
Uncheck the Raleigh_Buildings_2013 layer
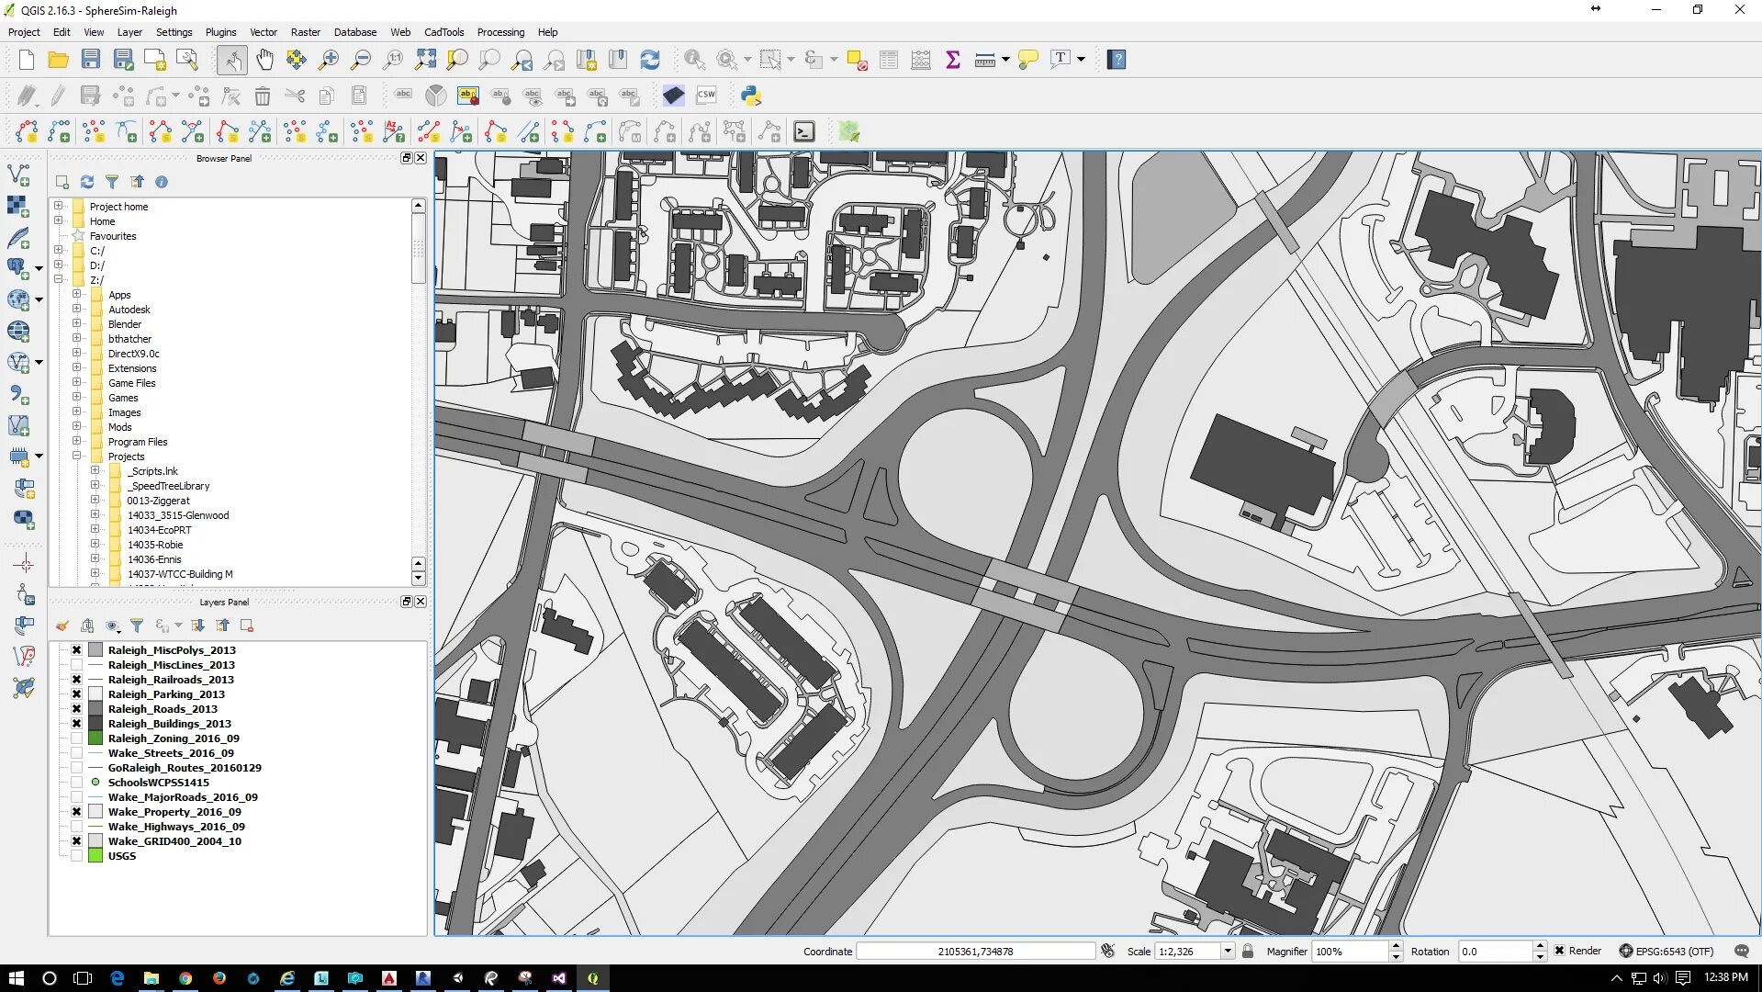[77, 724]
